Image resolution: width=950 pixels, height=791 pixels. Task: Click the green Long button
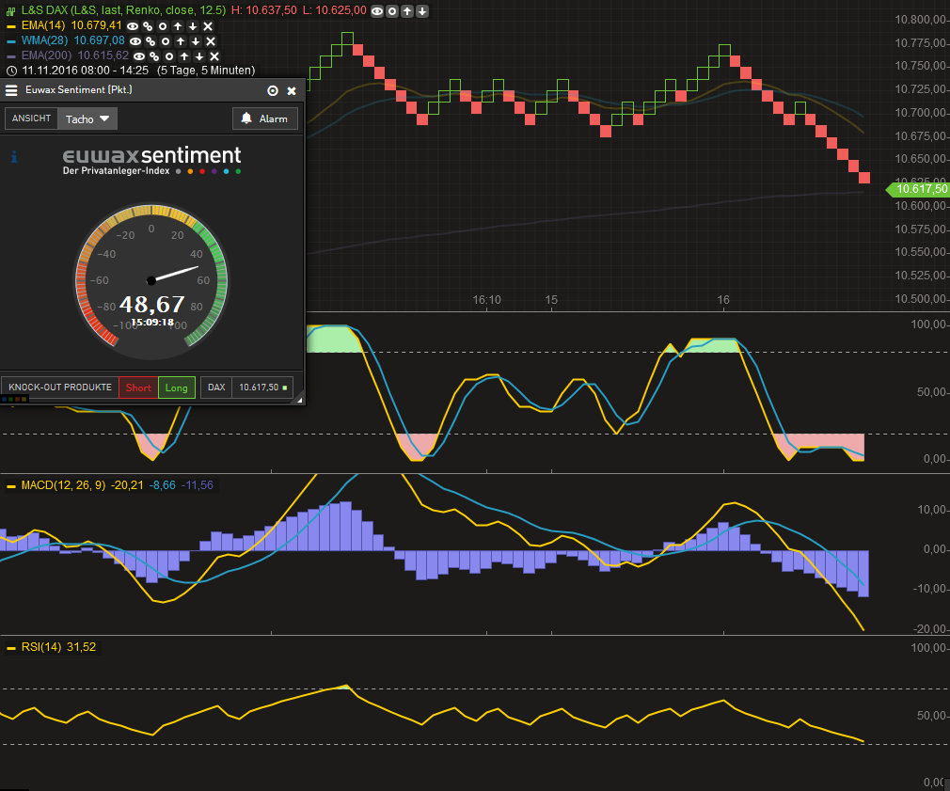coord(176,387)
